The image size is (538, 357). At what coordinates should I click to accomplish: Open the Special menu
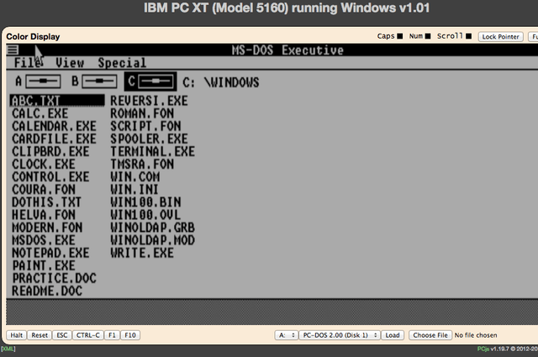122,63
